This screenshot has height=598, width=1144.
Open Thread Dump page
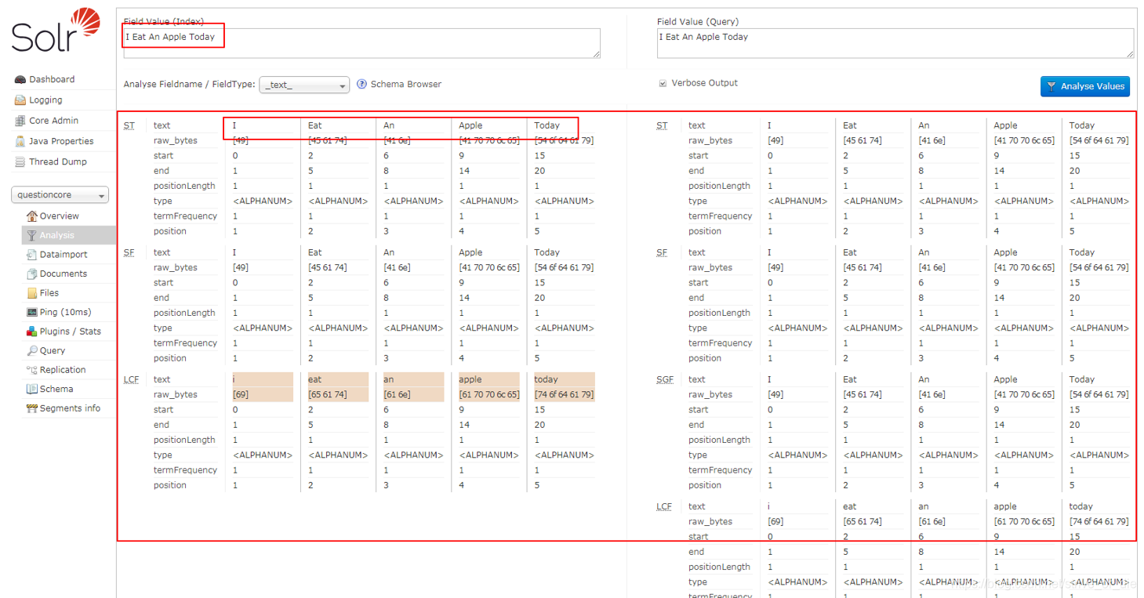click(58, 161)
